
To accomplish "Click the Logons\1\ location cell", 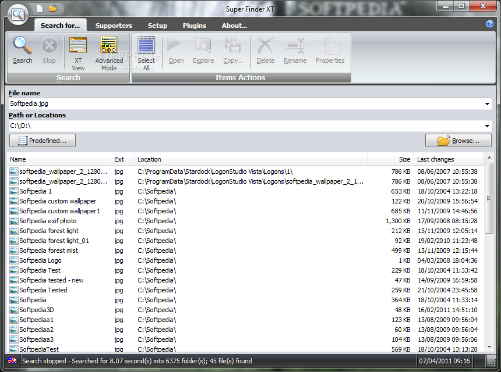I will (215, 171).
